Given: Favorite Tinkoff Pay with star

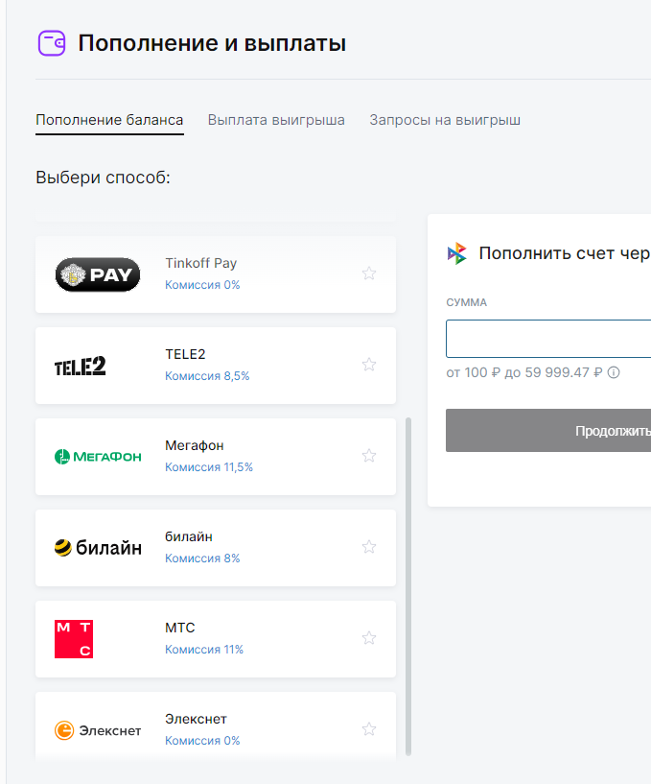Looking at the screenshot, I should 369,273.
